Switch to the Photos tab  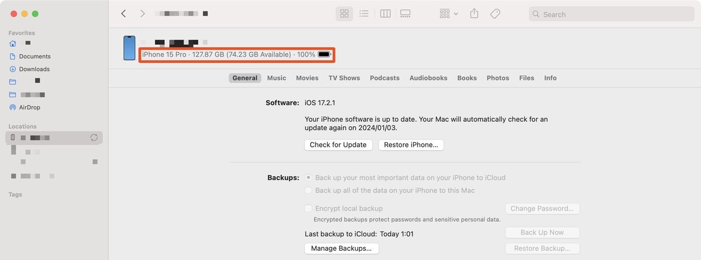click(x=498, y=78)
